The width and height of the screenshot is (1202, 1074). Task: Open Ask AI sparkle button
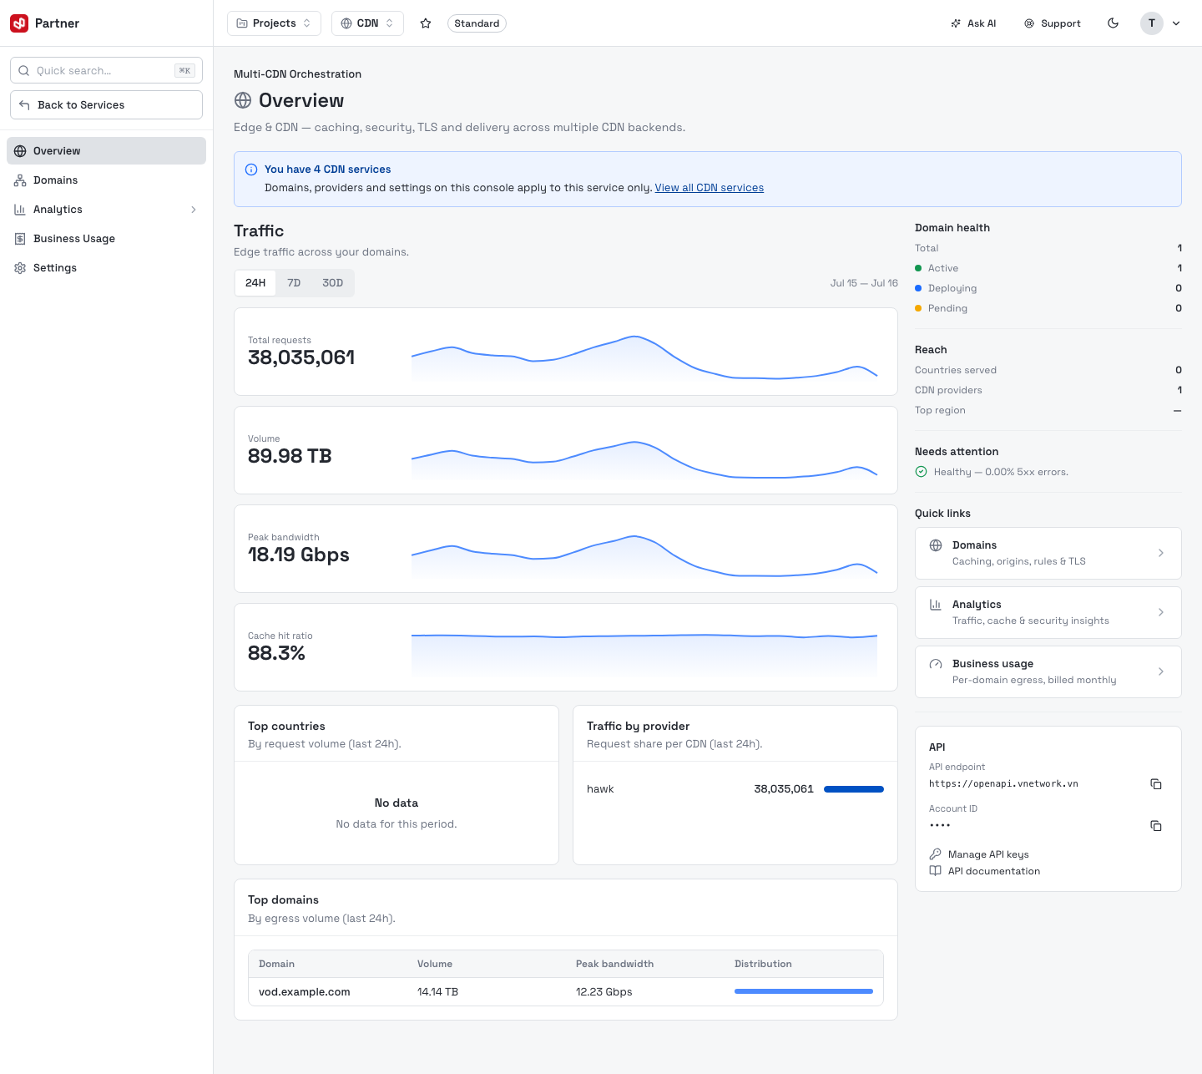click(973, 23)
